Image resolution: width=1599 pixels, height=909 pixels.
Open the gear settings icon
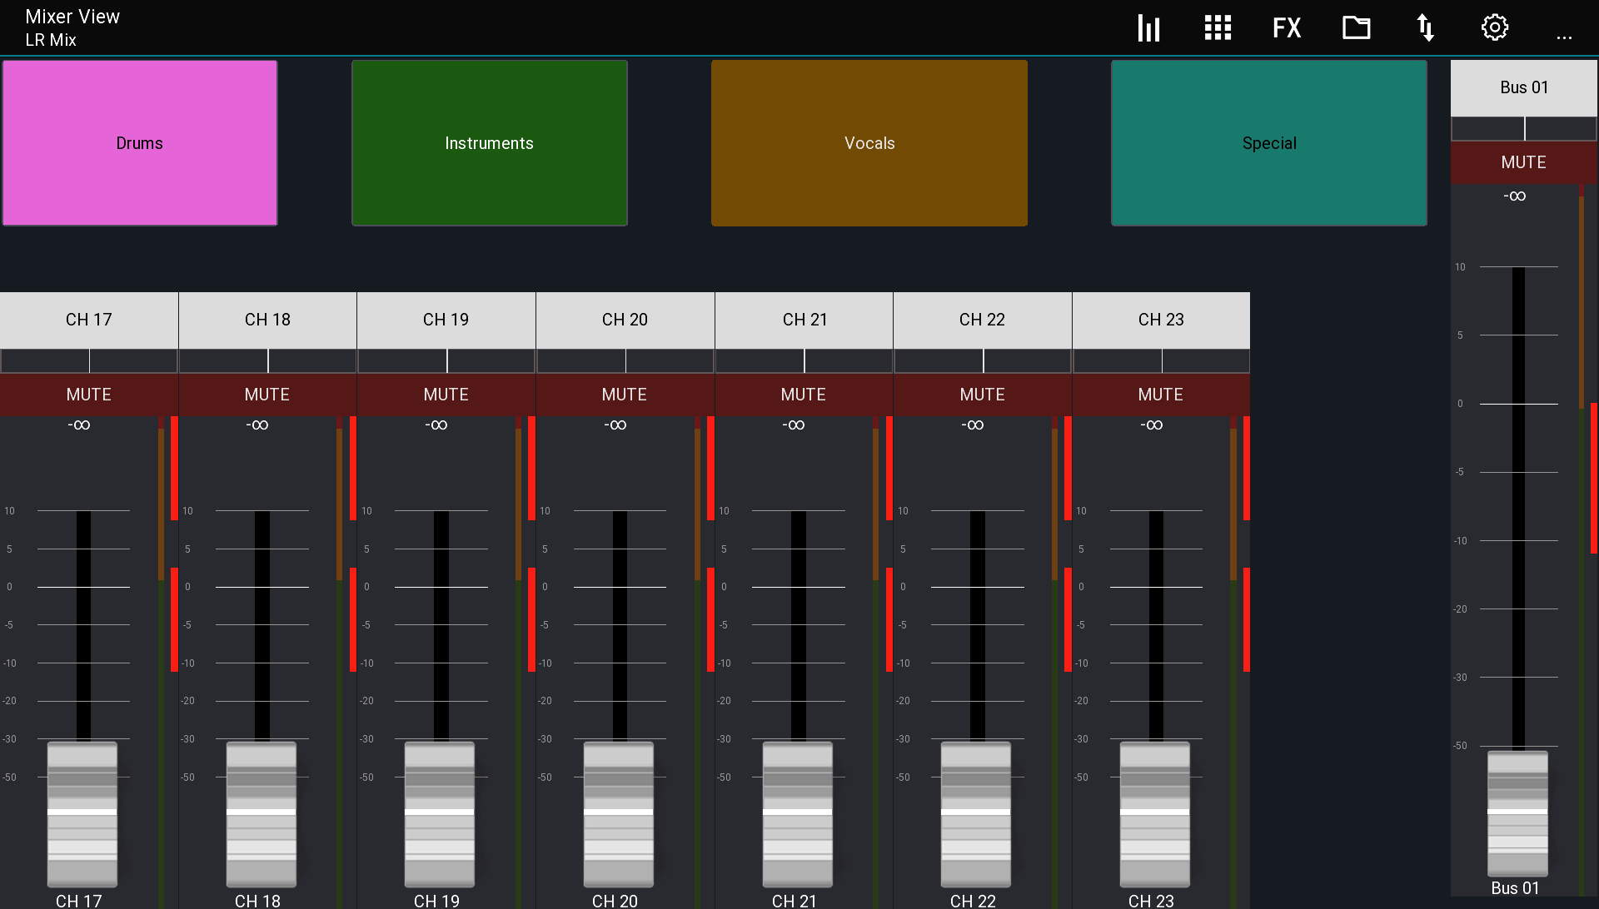coord(1495,28)
